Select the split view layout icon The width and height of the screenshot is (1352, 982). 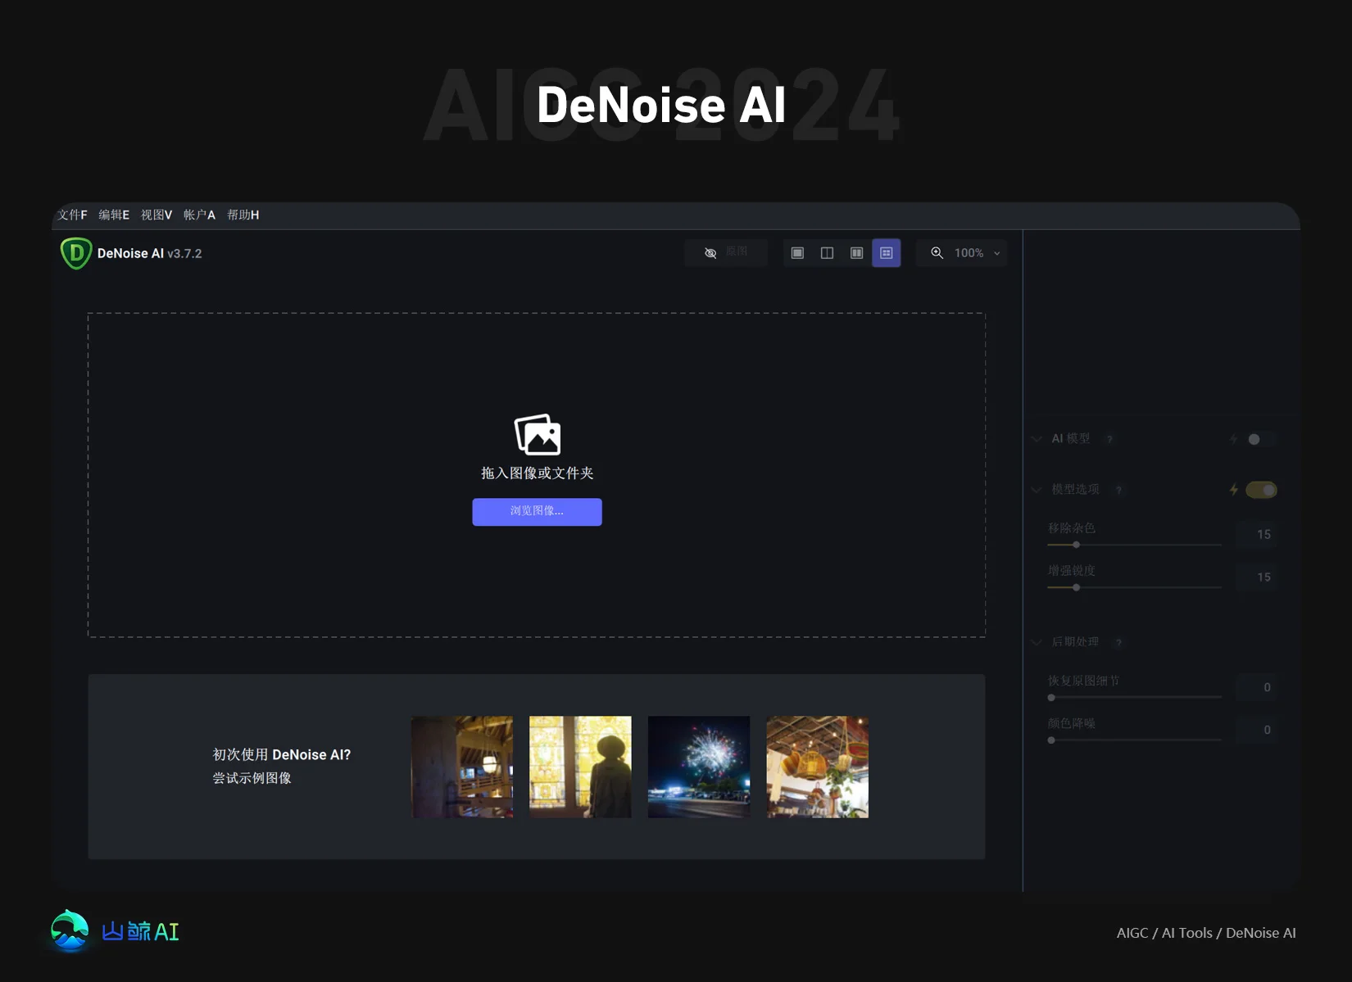(827, 253)
